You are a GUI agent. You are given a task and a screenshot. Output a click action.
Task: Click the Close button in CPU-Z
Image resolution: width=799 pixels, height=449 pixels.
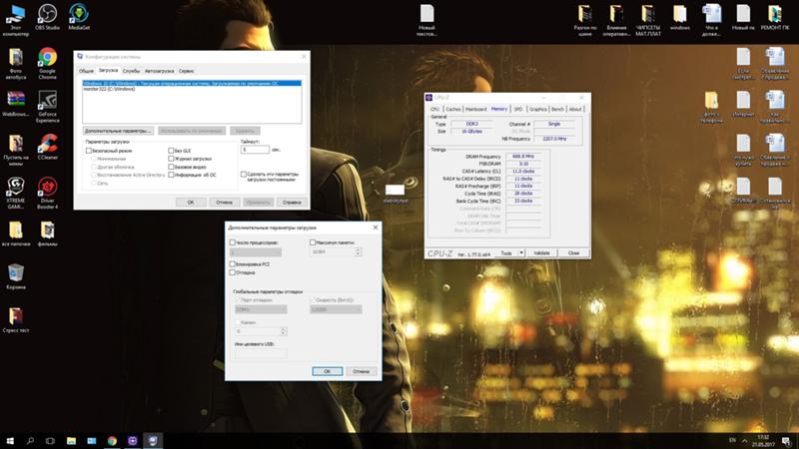(x=573, y=253)
